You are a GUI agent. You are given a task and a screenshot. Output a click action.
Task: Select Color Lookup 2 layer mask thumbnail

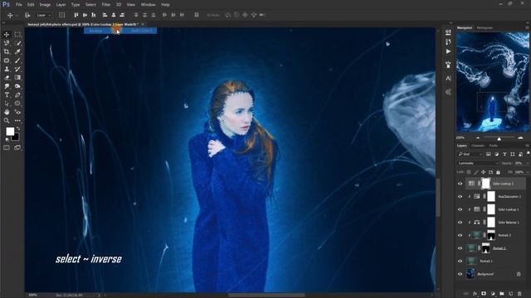click(x=485, y=184)
